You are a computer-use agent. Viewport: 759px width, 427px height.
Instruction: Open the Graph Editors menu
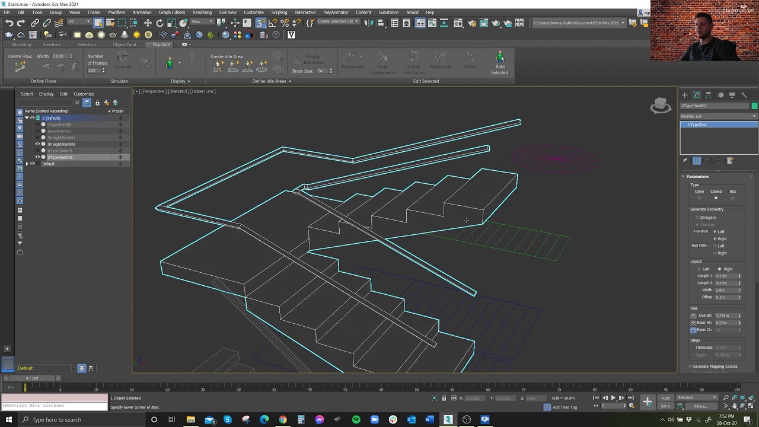[x=172, y=12]
